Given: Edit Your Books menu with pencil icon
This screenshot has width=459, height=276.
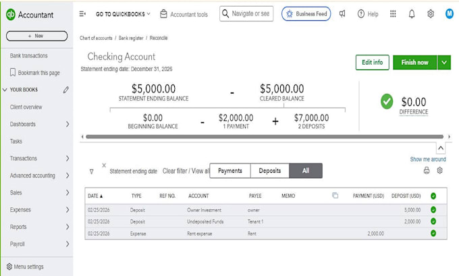Looking at the screenshot, I should pyautogui.click(x=66, y=90).
